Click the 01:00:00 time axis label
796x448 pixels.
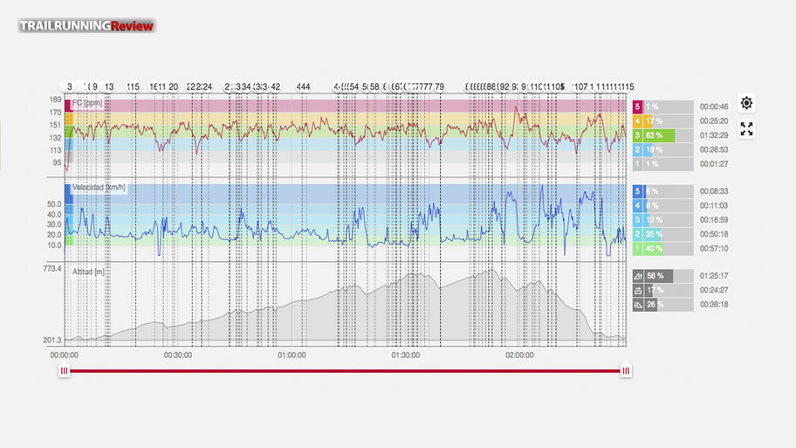click(292, 355)
